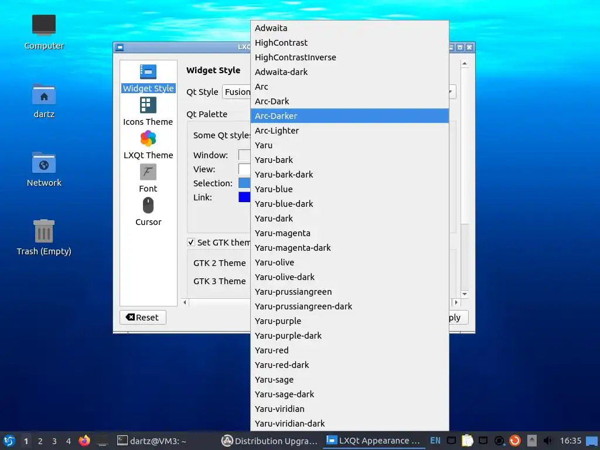Image resolution: width=600 pixels, height=450 pixels.
Task: Choose Yaru-bark-dark theme
Action: coord(349,175)
